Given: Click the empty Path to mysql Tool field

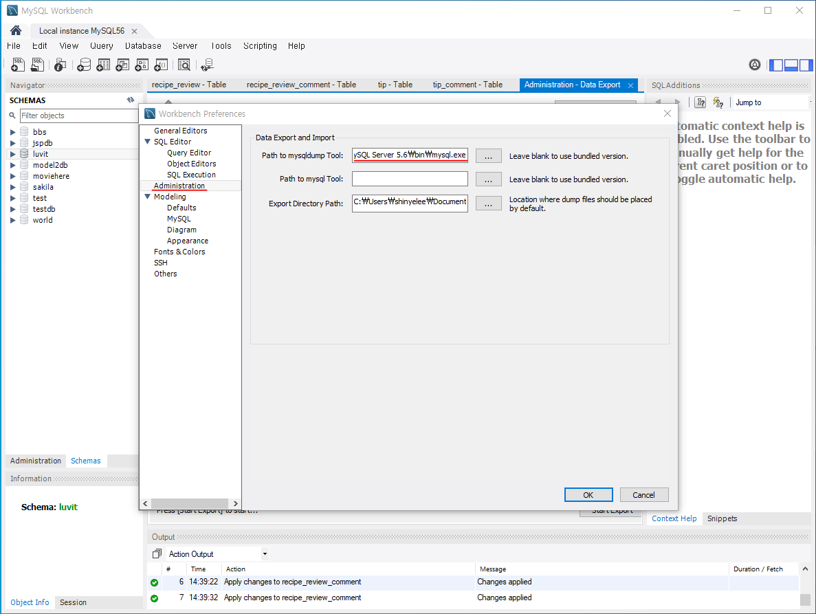Looking at the screenshot, I should (x=410, y=179).
